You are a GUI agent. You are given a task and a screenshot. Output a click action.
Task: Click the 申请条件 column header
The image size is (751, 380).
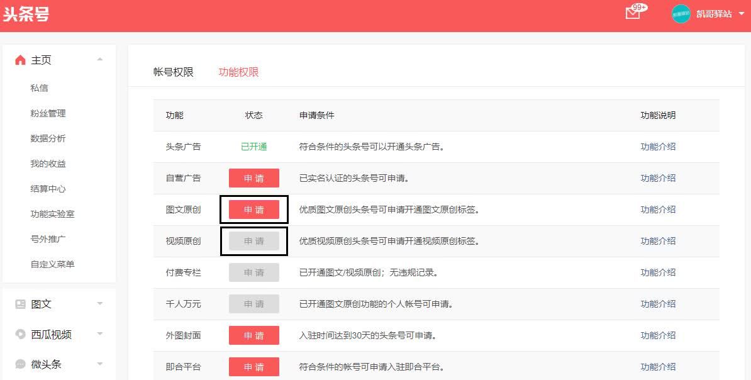tap(316, 116)
